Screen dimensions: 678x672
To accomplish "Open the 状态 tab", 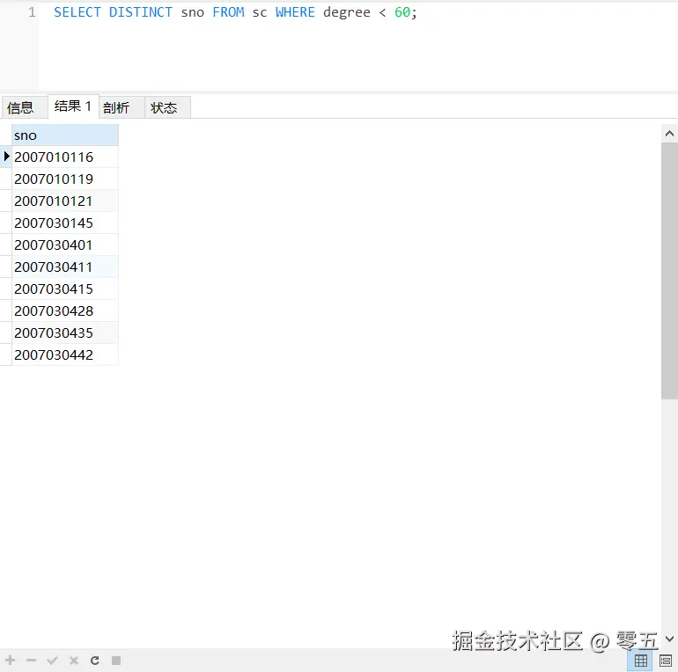I will (167, 107).
